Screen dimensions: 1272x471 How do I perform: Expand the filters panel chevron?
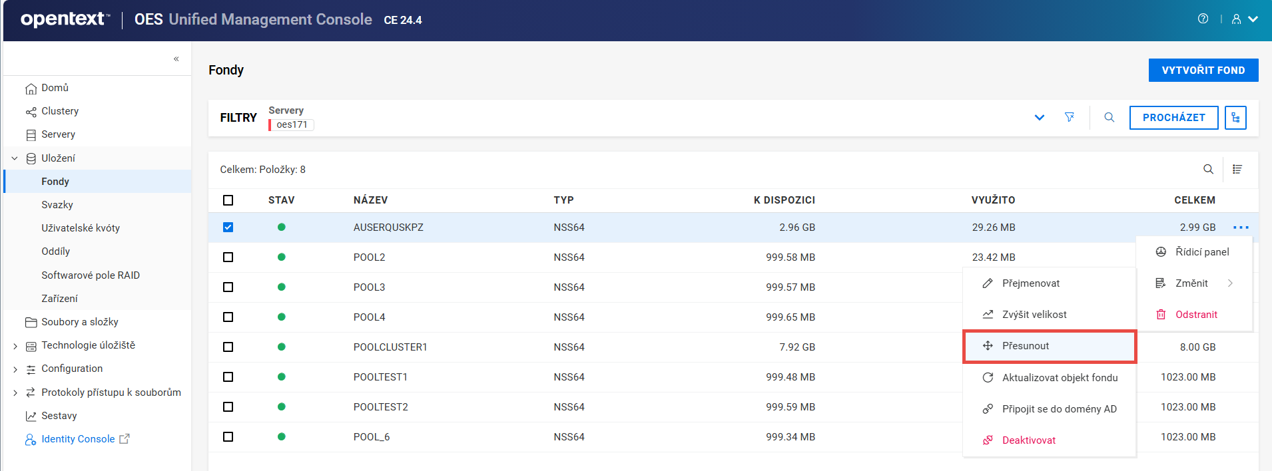[1039, 118]
